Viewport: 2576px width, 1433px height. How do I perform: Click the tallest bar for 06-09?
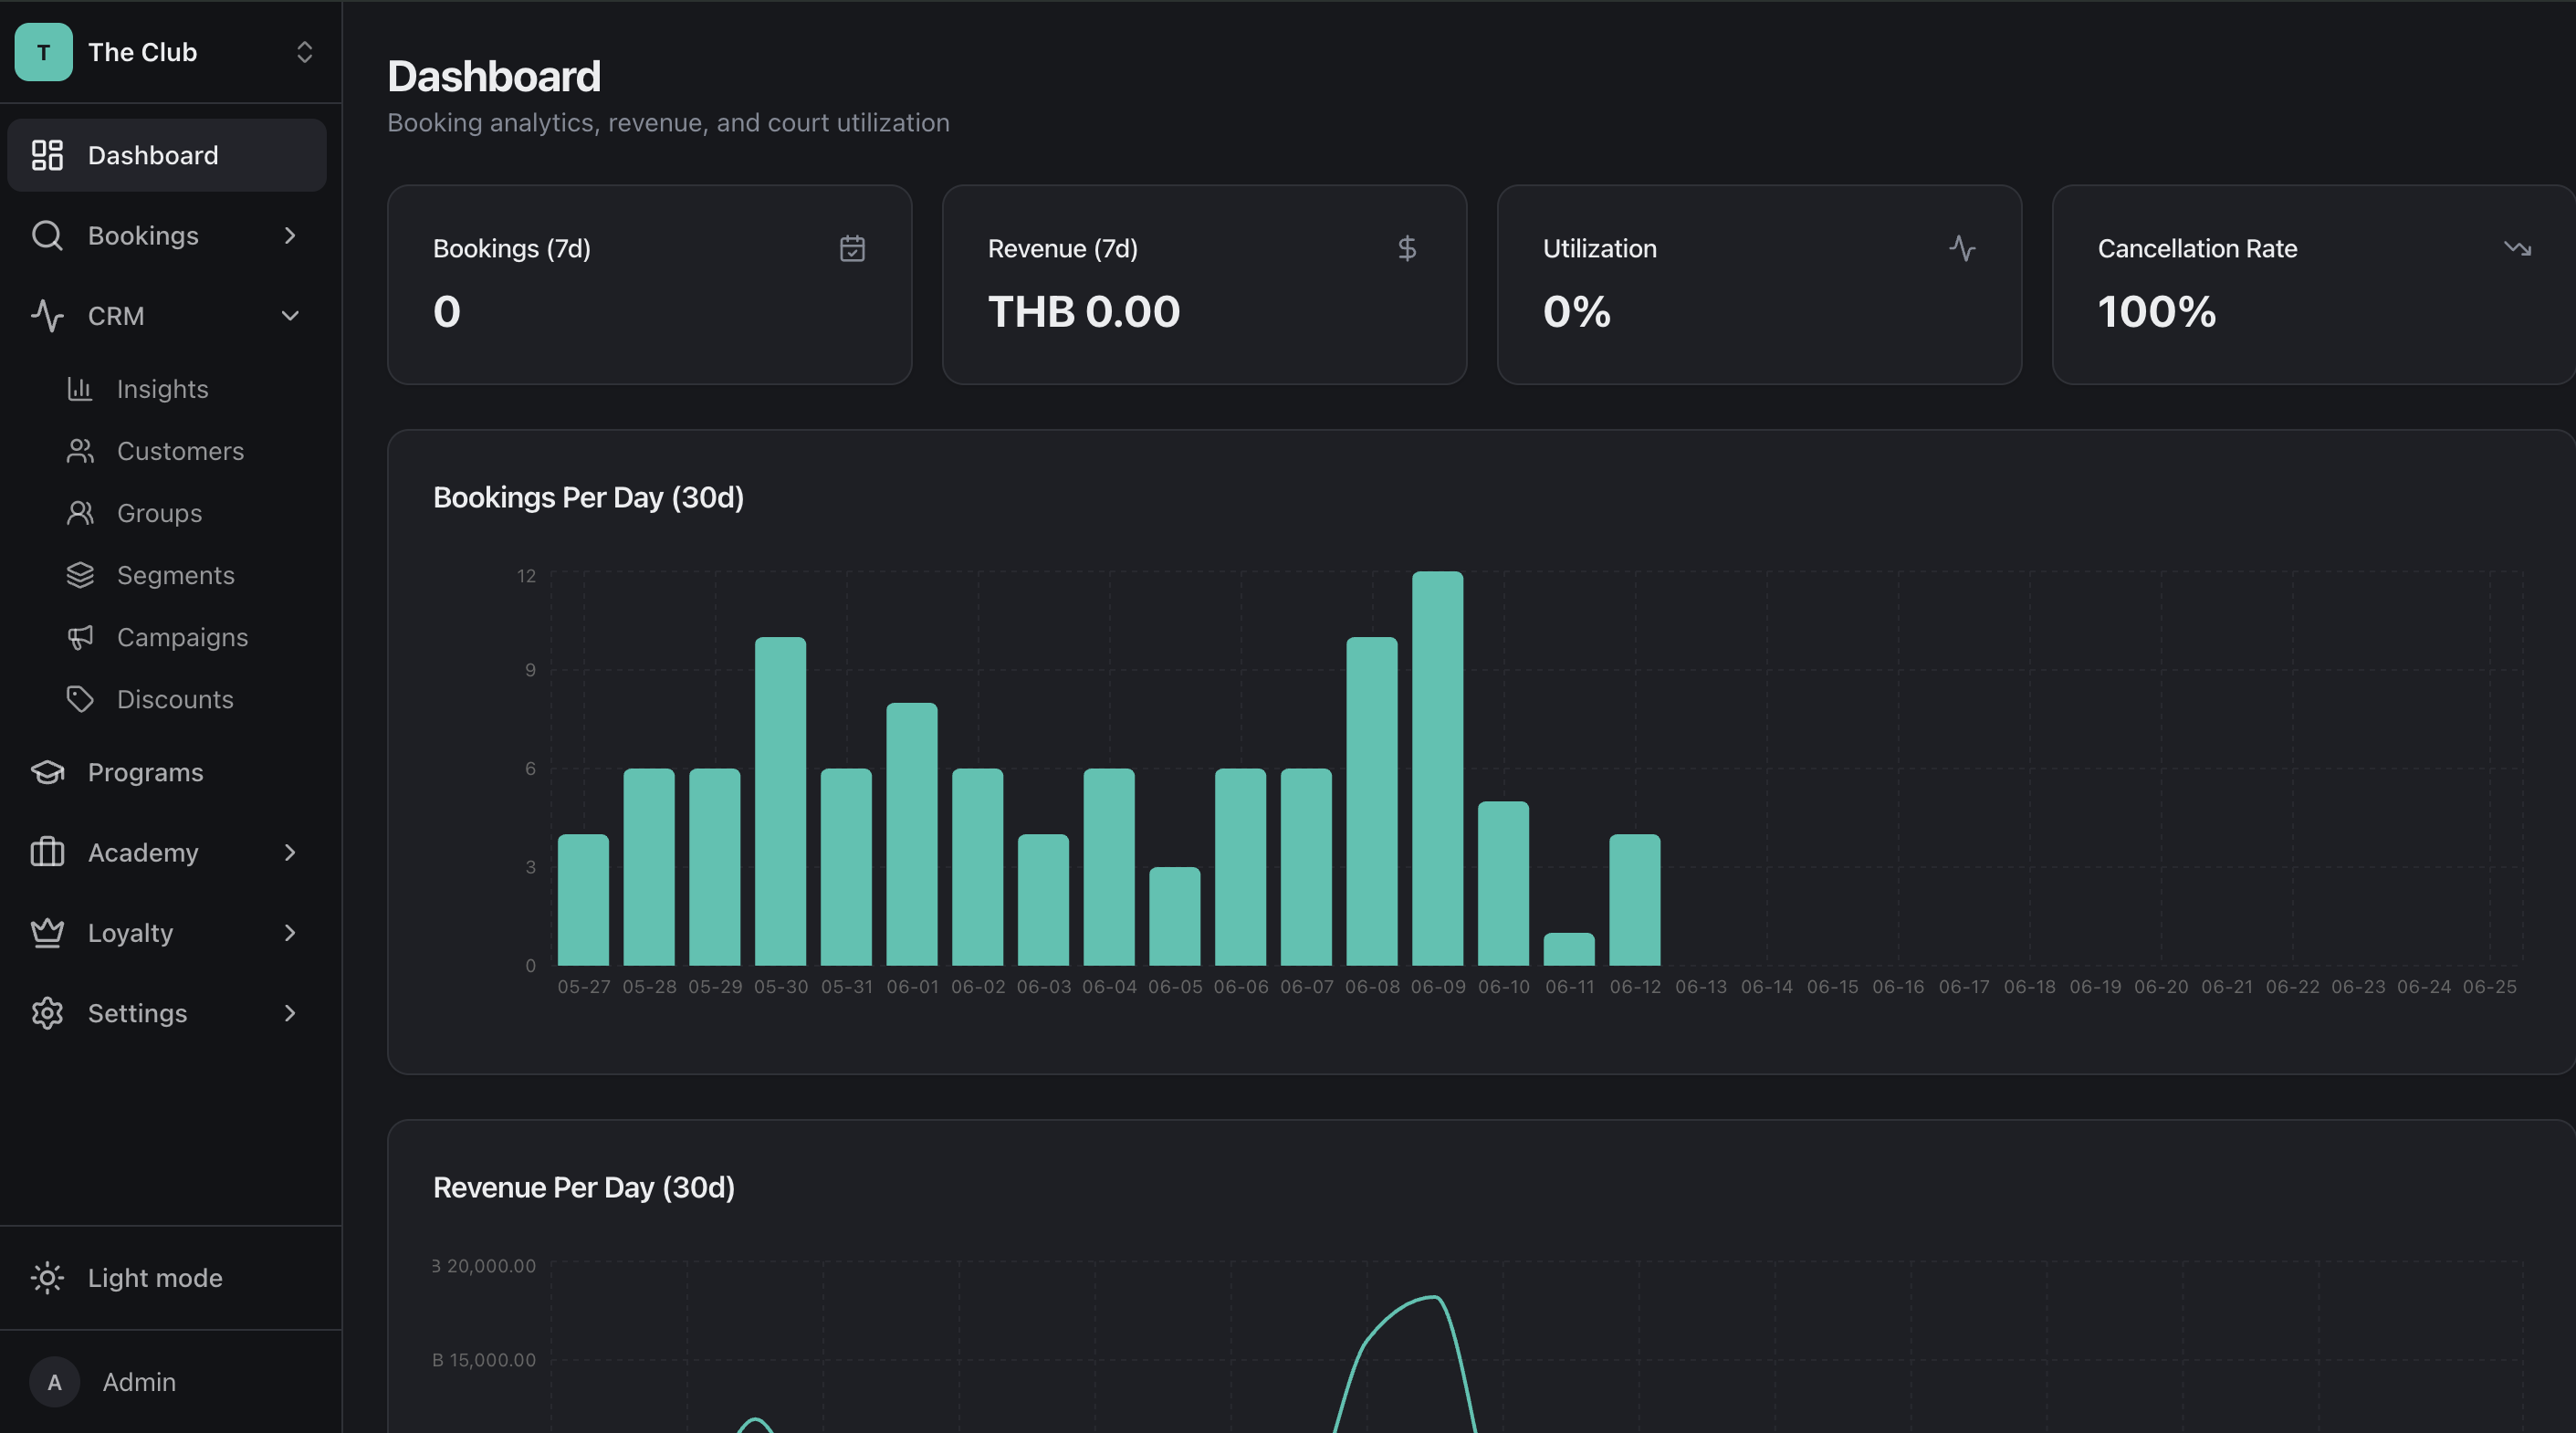pos(1438,768)
